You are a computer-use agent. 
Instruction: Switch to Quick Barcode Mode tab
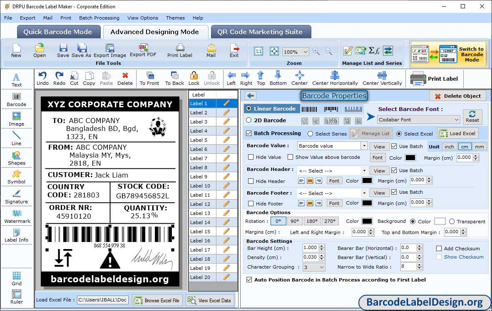(x=58, y=32)
